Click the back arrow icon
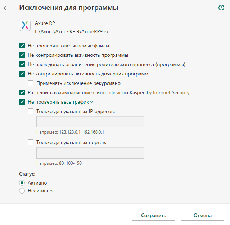 [6, 8]
